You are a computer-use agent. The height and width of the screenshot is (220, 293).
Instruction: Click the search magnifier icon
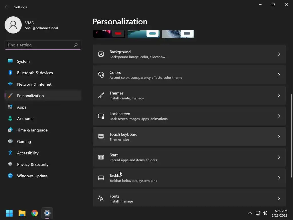(x=76, y=45)
